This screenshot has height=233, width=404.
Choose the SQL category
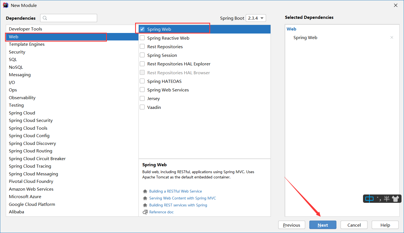tap(72, 60)
